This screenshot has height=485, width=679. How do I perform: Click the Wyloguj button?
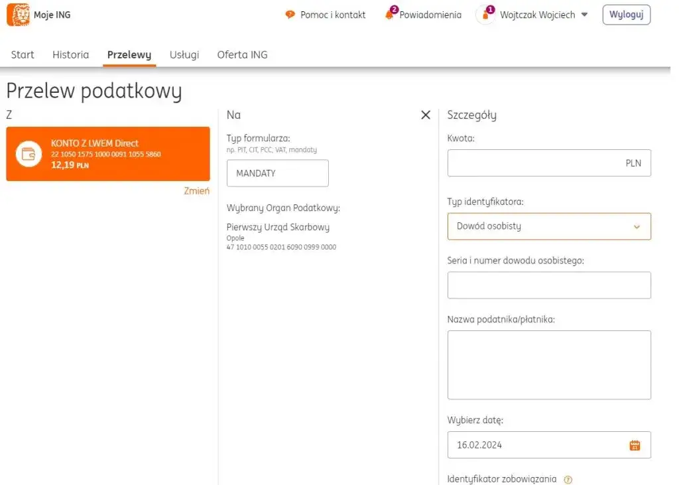click(625, 14)
